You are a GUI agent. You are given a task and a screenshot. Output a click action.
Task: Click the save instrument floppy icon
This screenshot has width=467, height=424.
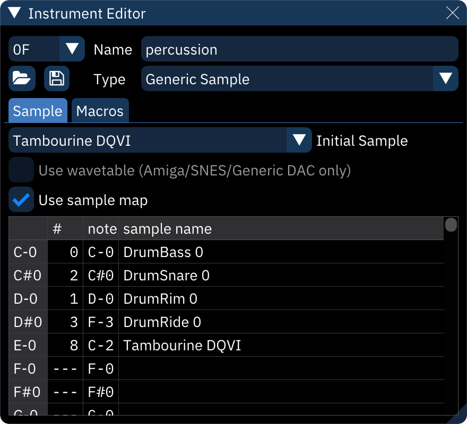click(57, 79)
